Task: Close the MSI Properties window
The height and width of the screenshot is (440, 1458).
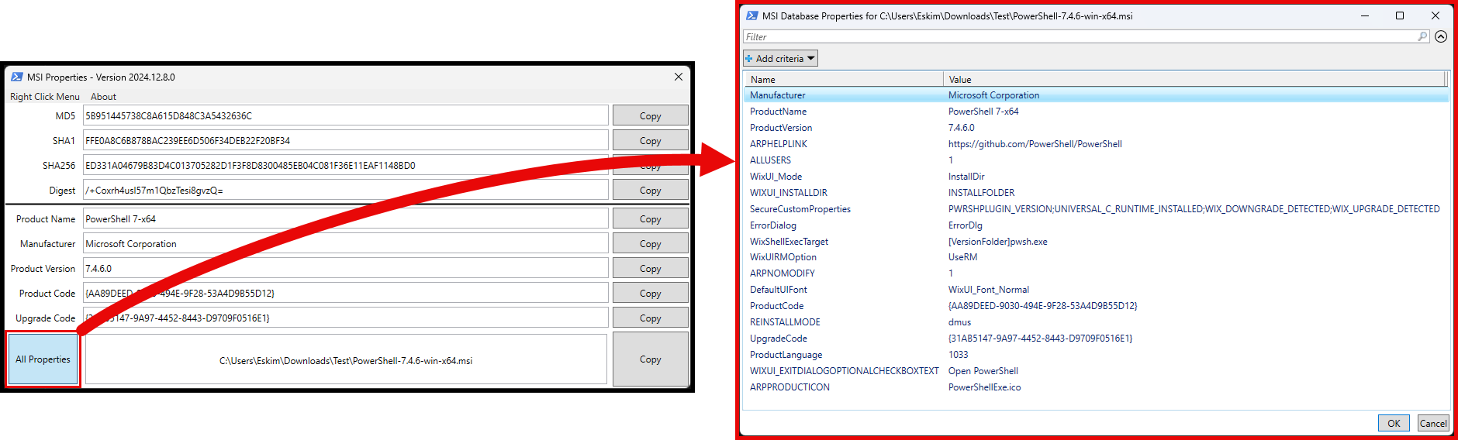Action: (679, 77)
